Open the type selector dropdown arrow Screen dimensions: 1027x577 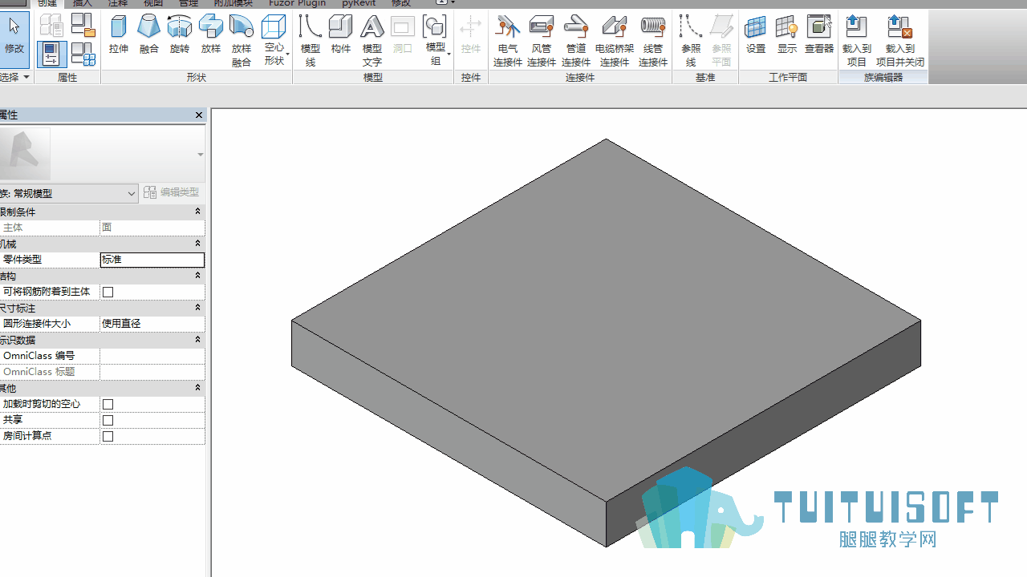200,155
